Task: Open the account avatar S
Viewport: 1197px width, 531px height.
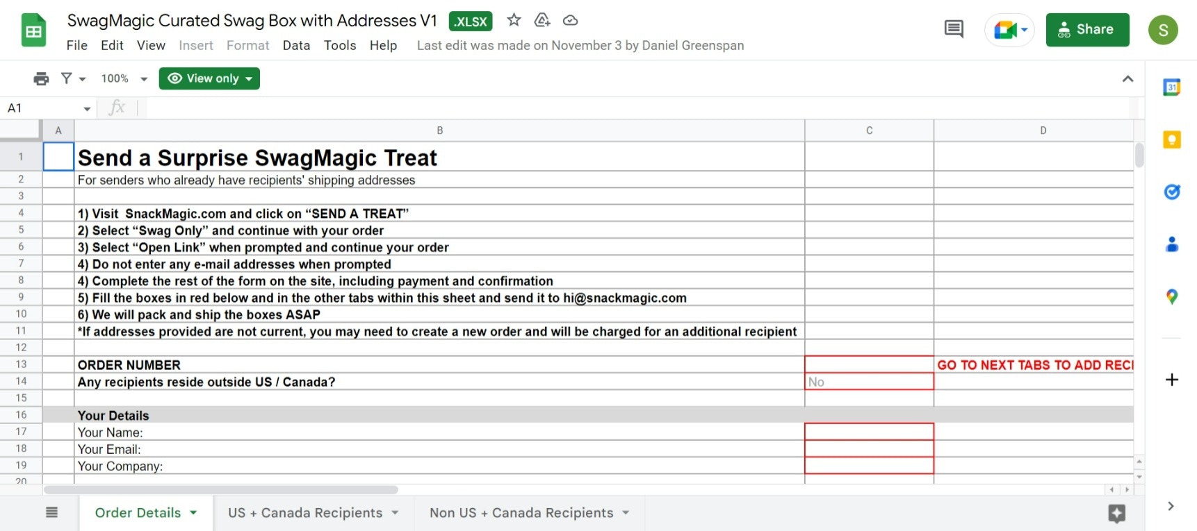Action: (x=1163, y=30)
